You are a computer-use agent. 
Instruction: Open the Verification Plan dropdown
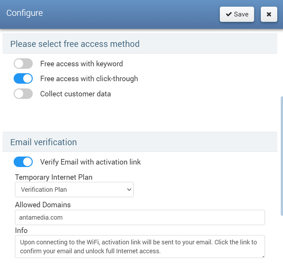pyautogui.click(x=74, y=190)
